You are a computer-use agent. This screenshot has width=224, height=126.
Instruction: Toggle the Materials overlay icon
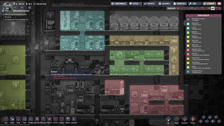[x=188, y=8]
